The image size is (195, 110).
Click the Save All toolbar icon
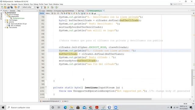click(12, 7)
